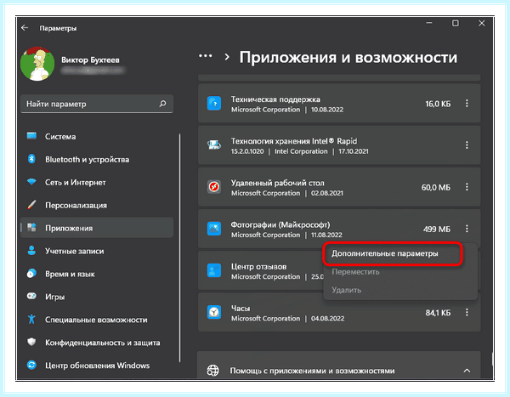Click 16,0 КБ size value
Screen dimensions: 510x397
coord(438,104)
